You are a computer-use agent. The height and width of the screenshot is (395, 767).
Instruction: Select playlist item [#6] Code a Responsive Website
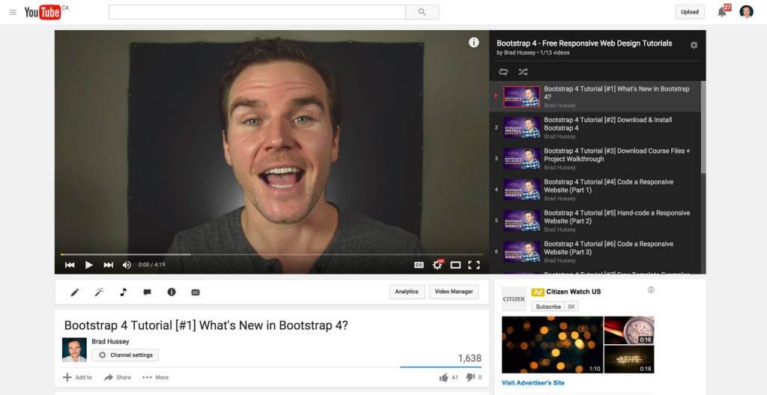pos(595,252)
